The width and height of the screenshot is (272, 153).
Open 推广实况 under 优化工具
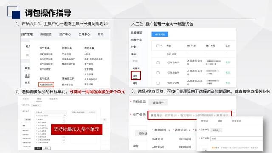pos(89,64)
